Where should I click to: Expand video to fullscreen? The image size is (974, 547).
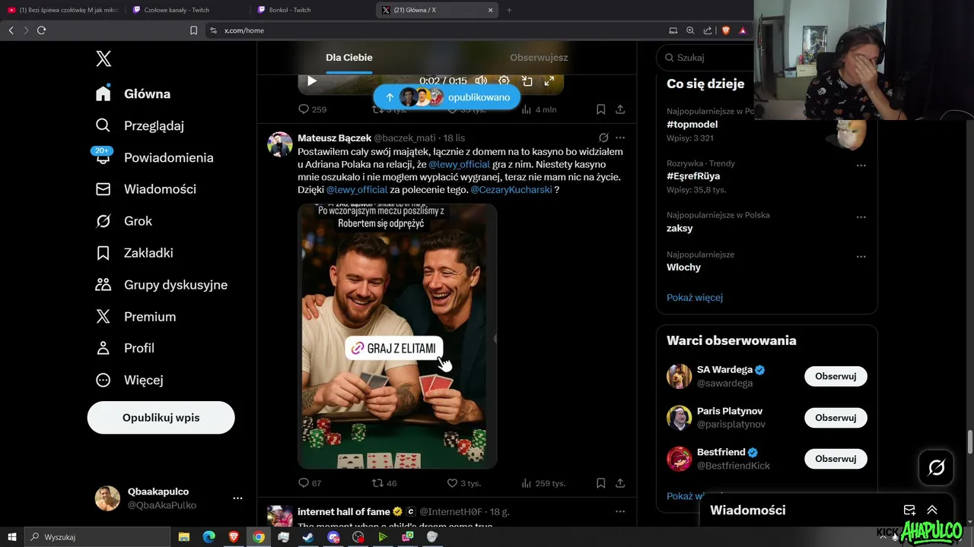click(x=549, y=81)
